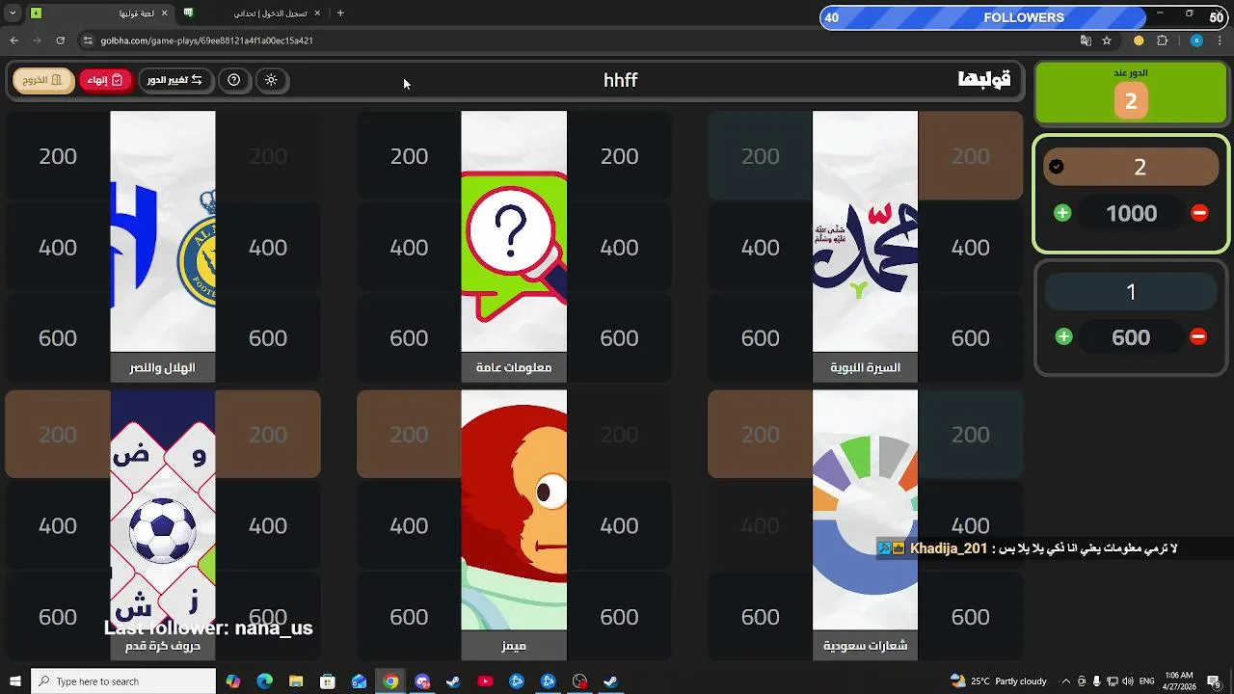Pick the 400 question right of السيرة النبوية image
This screenshot has width=1234, height=694.
click(x=970, y=248)
